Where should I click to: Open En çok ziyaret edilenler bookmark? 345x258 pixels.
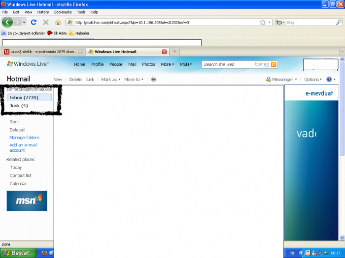click(x=23, y=33)
